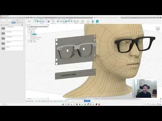Hide the selected highlighted body
This screenshot has height=121, width=162.
coord(31,34)
